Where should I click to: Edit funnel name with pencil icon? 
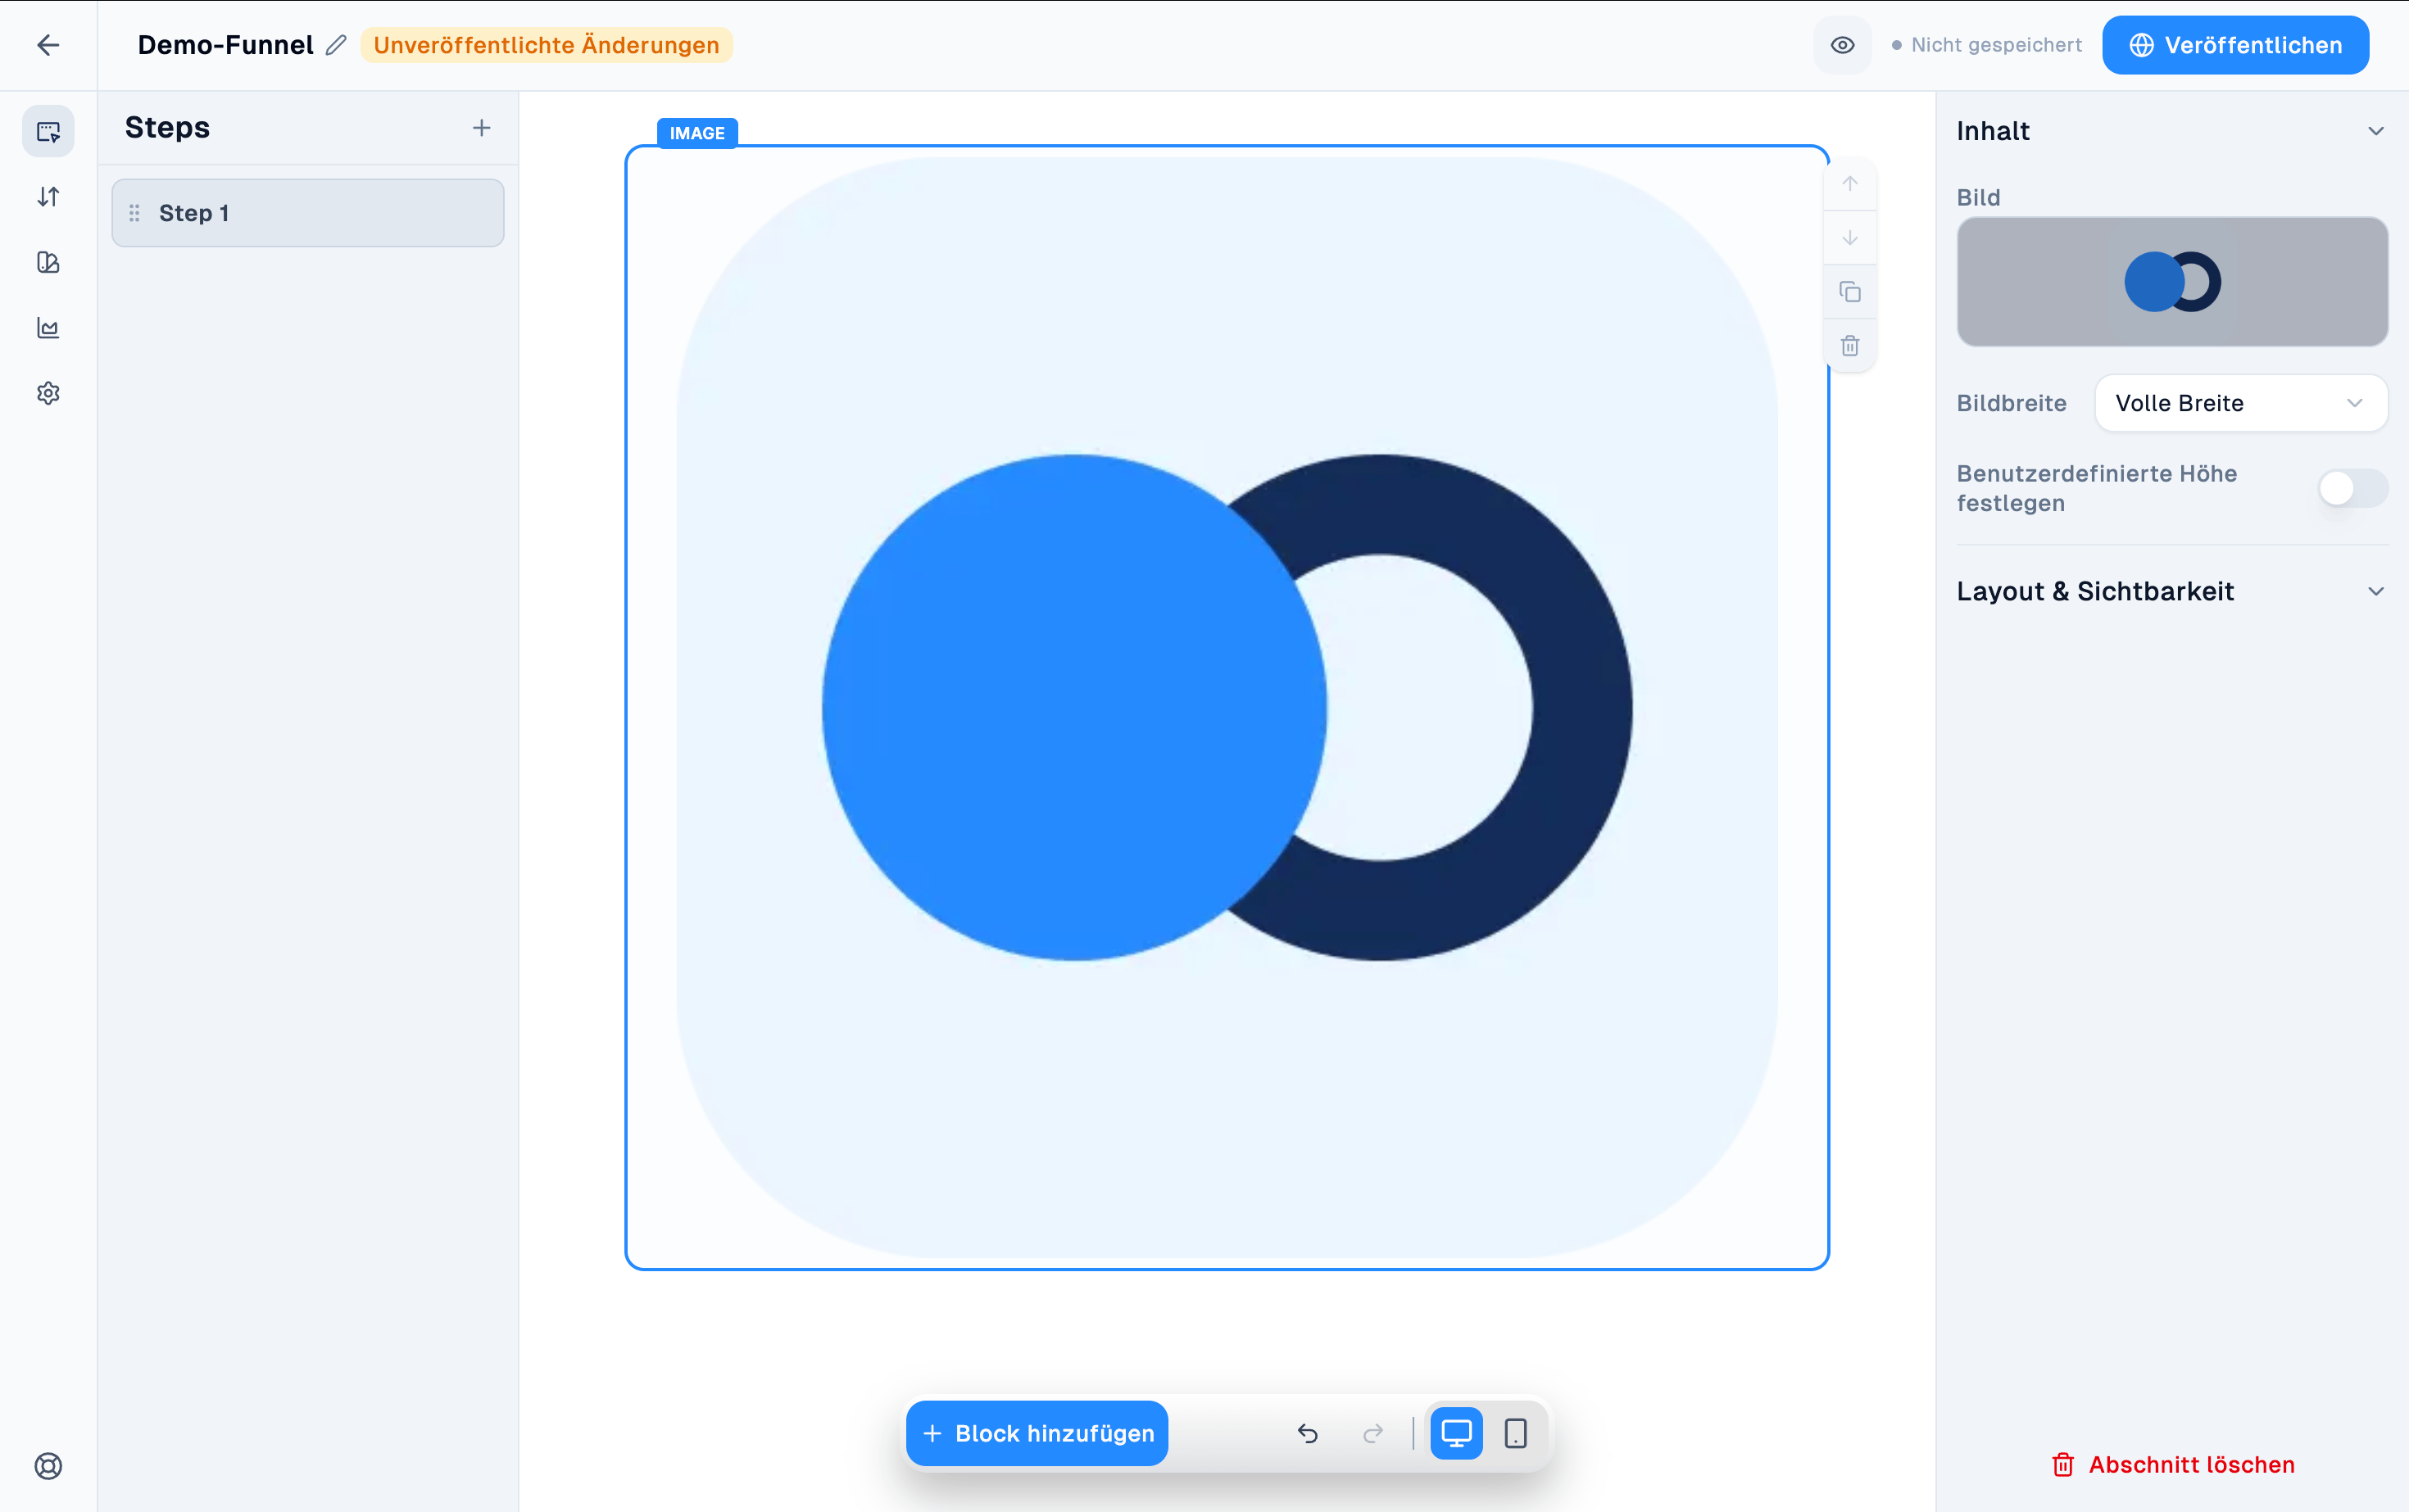(x=336, y=45)
